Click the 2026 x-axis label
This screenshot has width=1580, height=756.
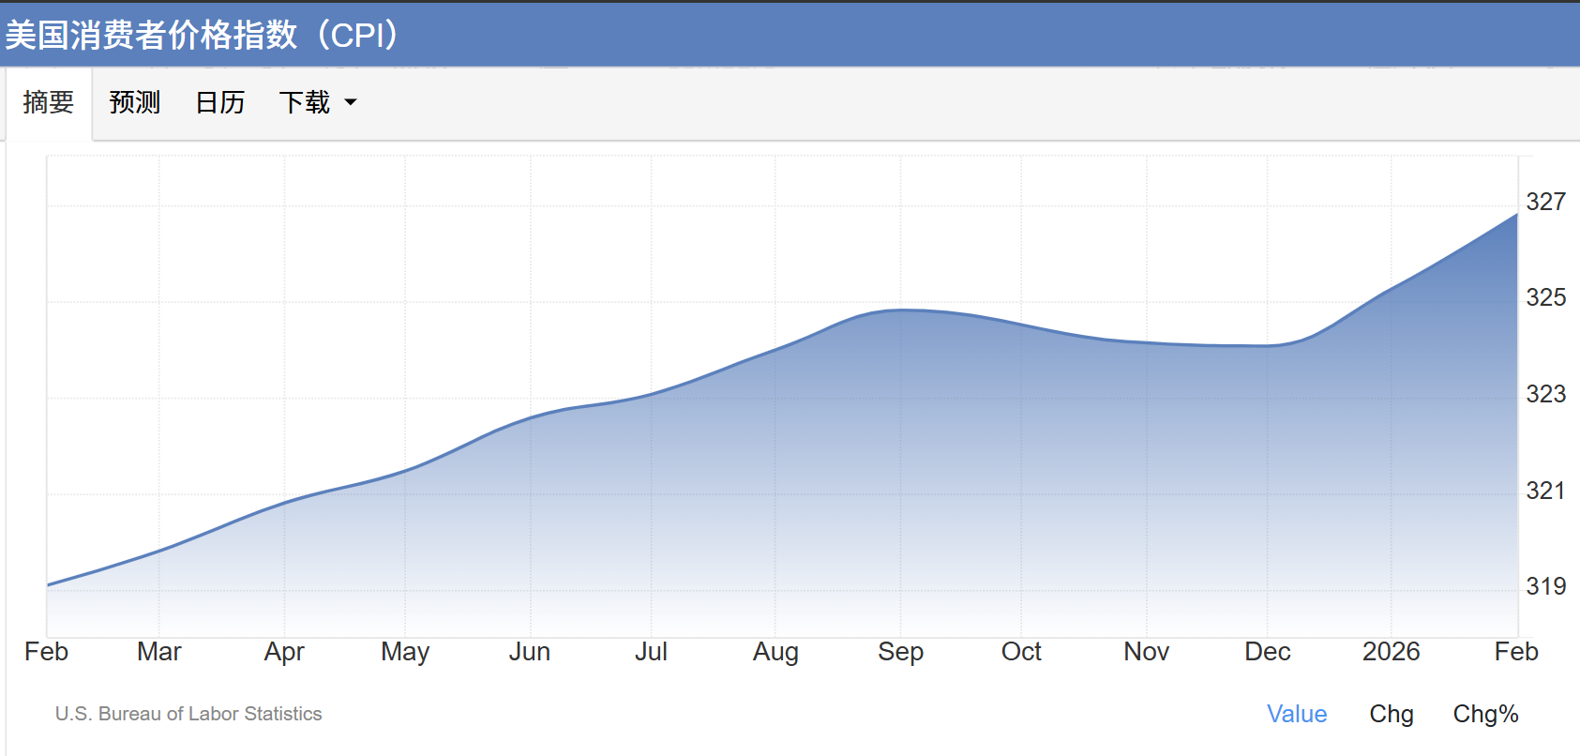(1391, 652)
